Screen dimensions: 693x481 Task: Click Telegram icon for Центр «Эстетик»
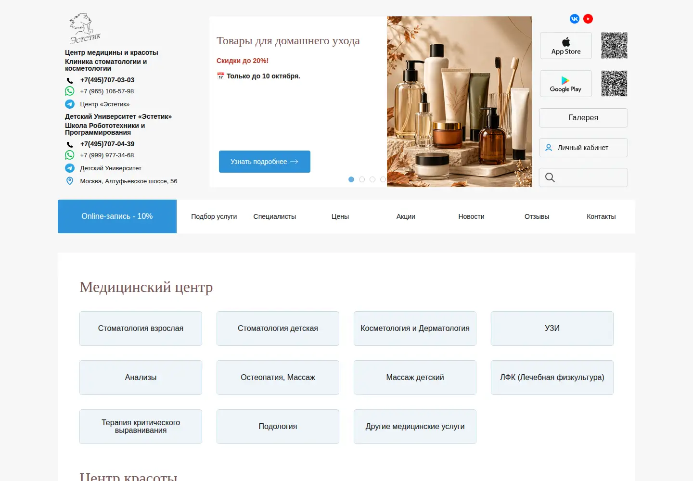click(70, 104)
